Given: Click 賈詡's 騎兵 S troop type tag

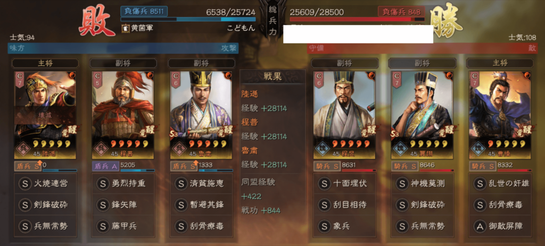Looking at the screenshot, I should (x=404, y=166).
